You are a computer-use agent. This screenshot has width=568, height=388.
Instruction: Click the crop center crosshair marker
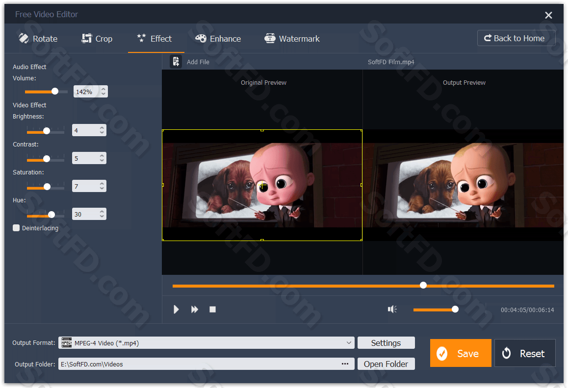coord(263,186)
